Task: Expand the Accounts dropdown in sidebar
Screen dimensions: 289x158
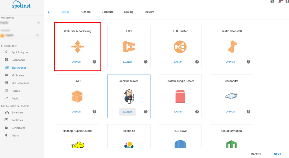Action: point(37,35)
